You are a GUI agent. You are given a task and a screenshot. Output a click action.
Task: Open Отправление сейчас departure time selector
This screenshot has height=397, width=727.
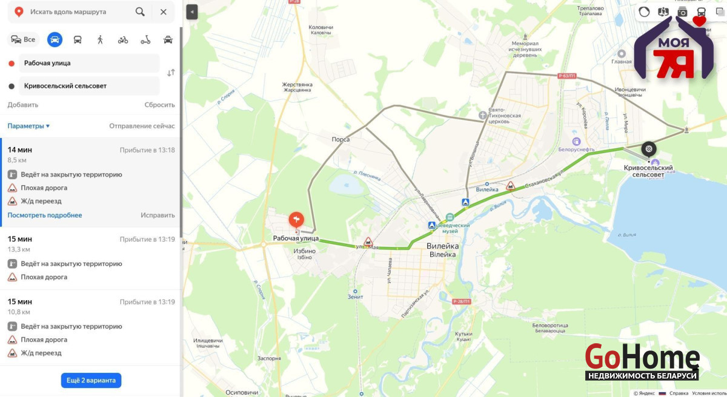pyautogui.click(x=142, y=126)
